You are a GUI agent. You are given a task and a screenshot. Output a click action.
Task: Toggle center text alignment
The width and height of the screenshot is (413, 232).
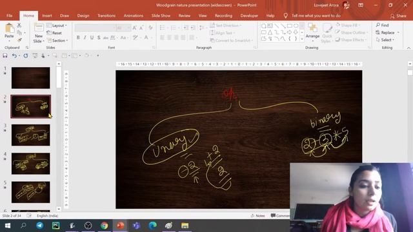(x=169, y=37)
